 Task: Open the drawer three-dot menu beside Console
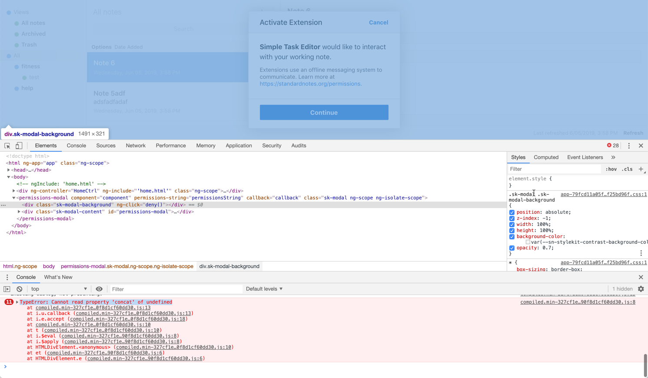point(7,277)
